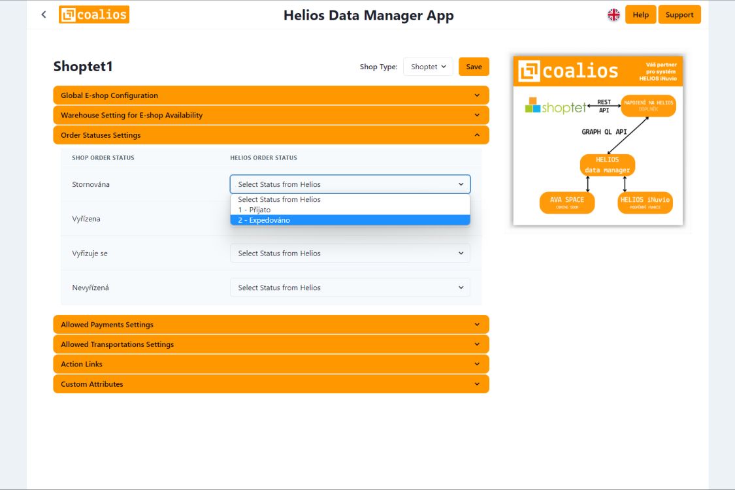Choose 'Select Status from Helios' placeholder option
This screenshot has height=490, width=735.
click(x=350, y=199)
